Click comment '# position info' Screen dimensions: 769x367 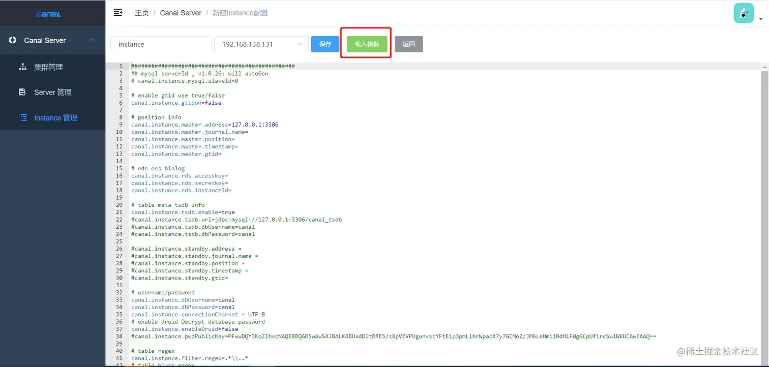click(156, 117)
